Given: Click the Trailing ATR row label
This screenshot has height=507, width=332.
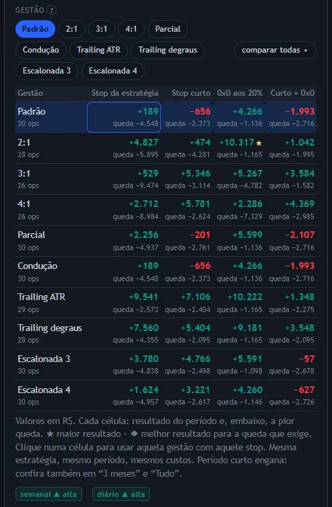Looking at the screenshot, I should (x=41, y=297).
